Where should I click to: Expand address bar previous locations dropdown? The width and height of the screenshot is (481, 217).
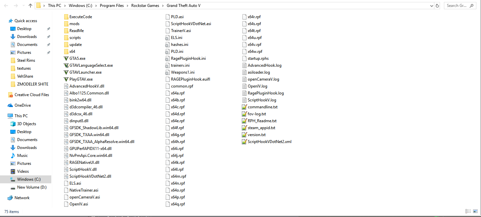[431, 6]
